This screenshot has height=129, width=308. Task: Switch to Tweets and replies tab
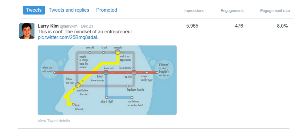[x=69, y=10]
